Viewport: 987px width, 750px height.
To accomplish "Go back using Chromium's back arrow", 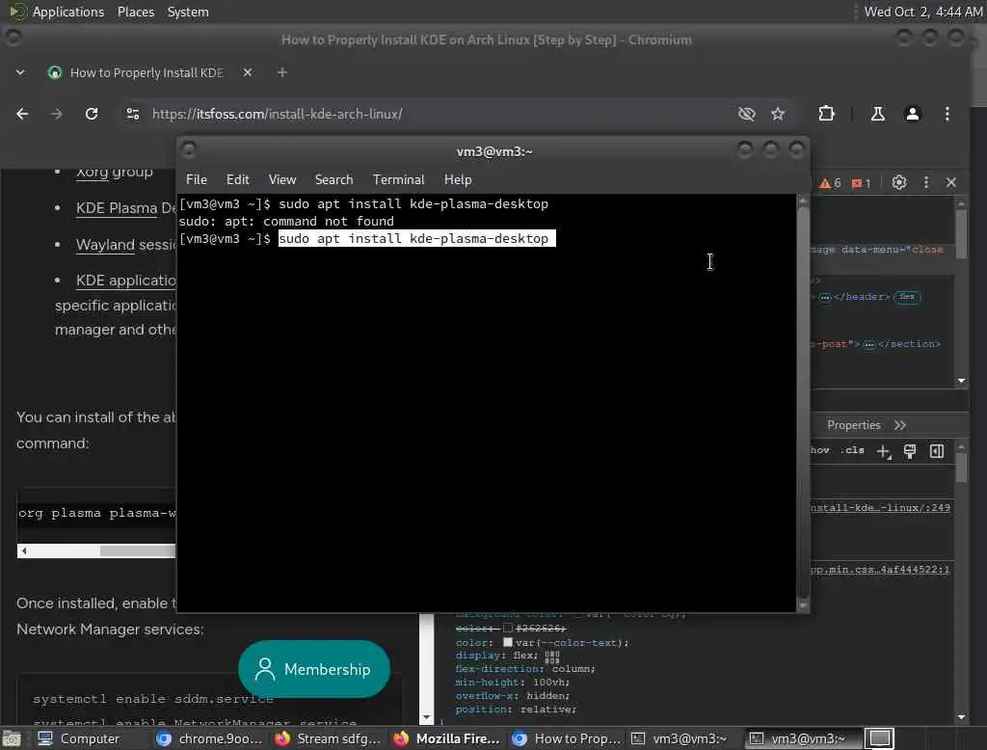I will click(x=22, y=114).
